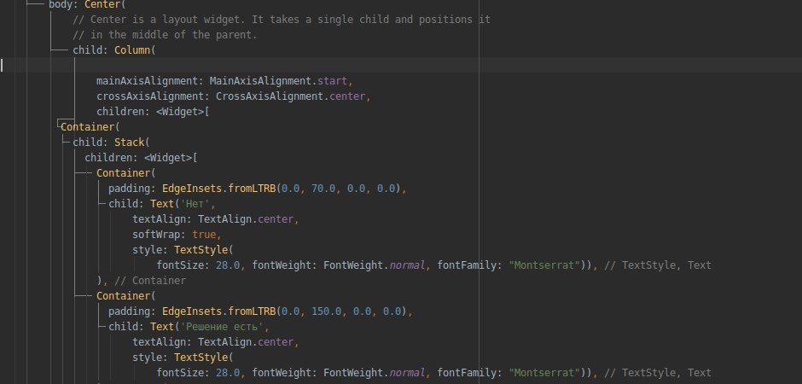Click the comment 'in the middle of the parent.'

pos(165,35)
